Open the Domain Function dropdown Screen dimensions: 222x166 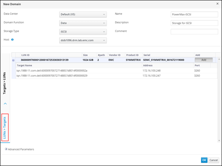83,23
